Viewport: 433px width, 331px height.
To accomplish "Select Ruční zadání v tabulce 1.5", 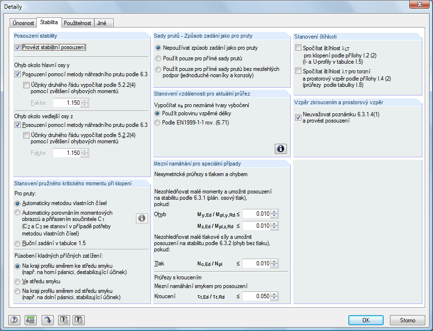I will (x=17, y=244).
